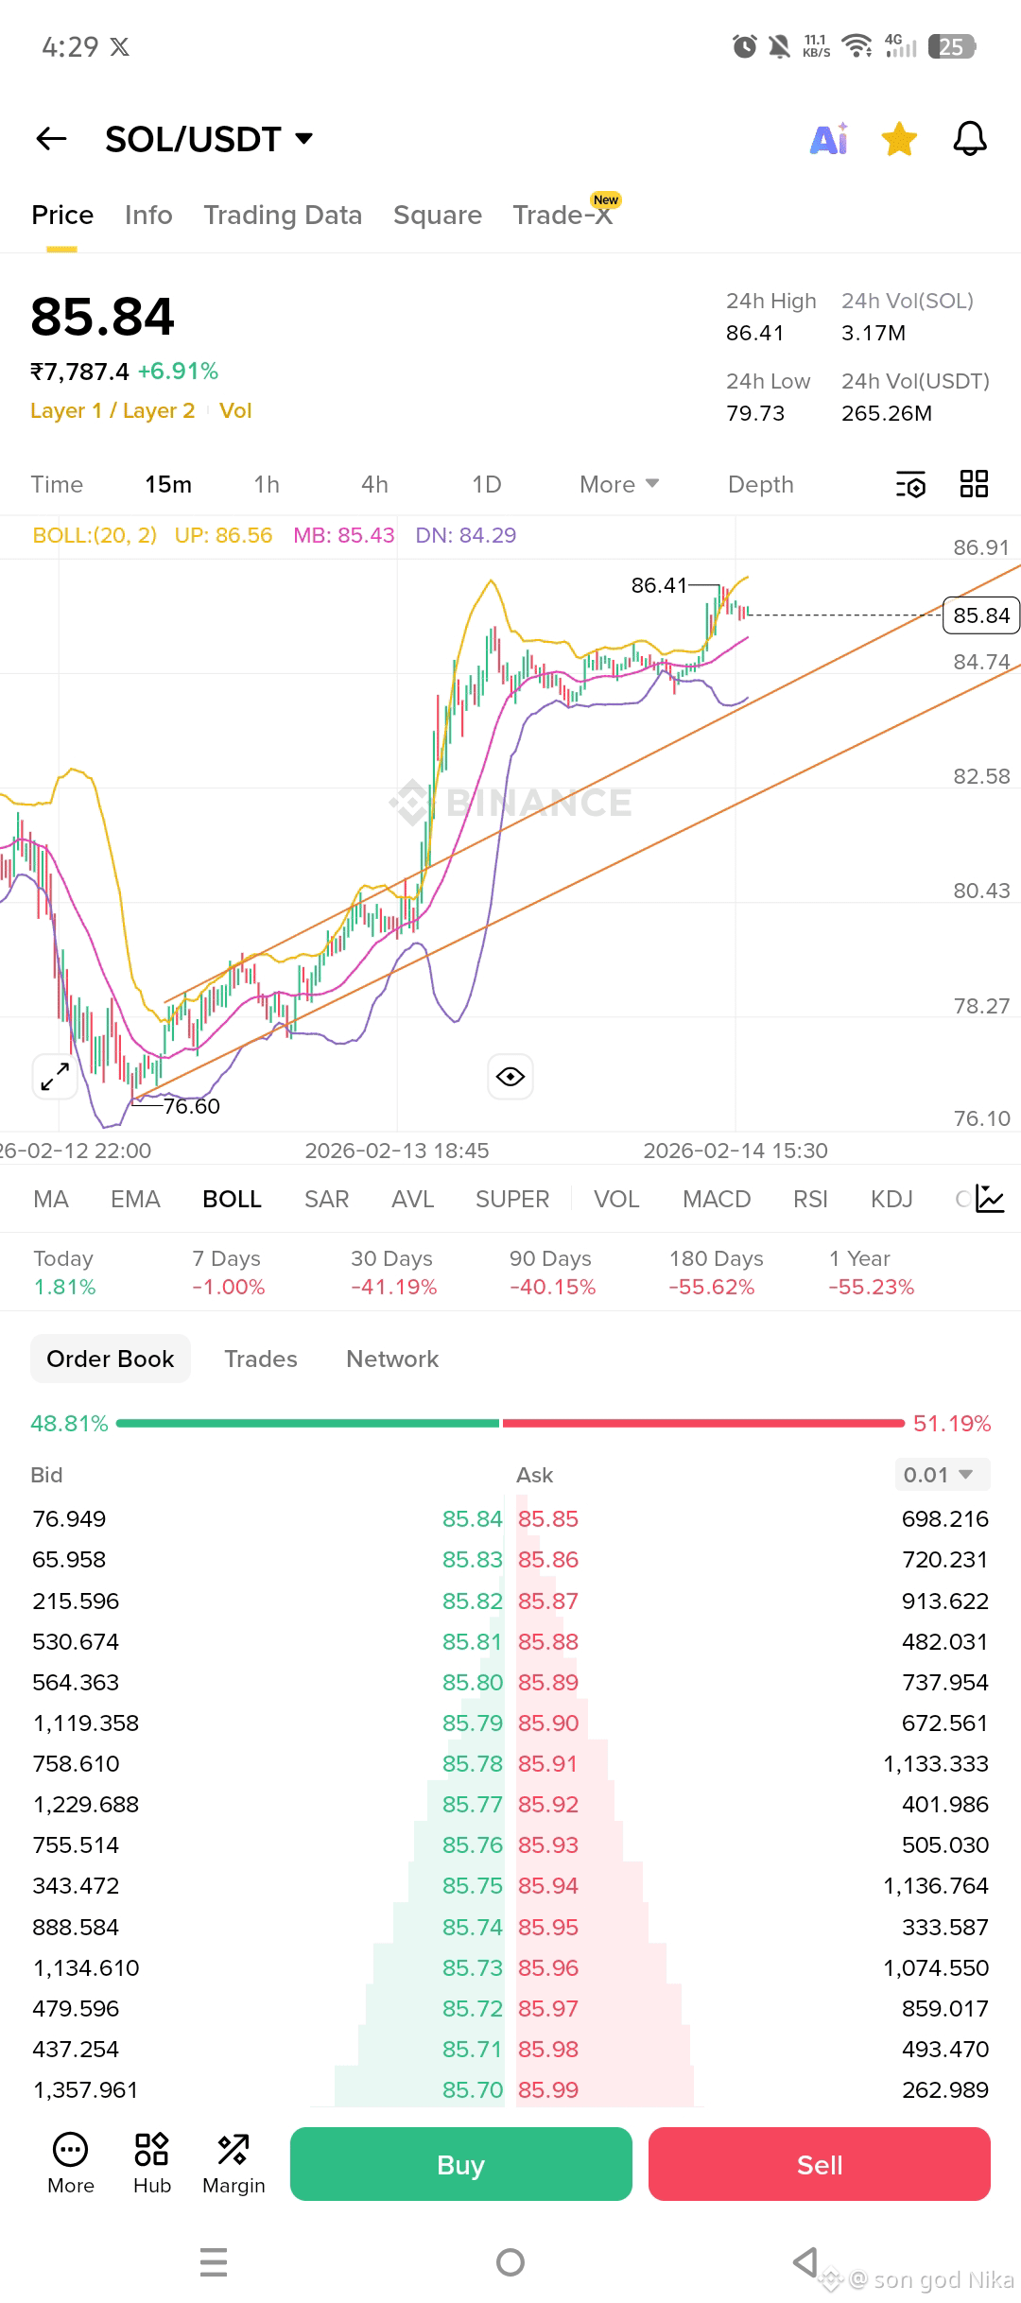Switch to the Square tab
The image size is (1021, 2303).
(x=438, y=216)
